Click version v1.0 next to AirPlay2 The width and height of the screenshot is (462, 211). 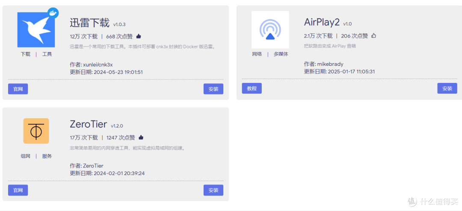click(x=347, y=24)
